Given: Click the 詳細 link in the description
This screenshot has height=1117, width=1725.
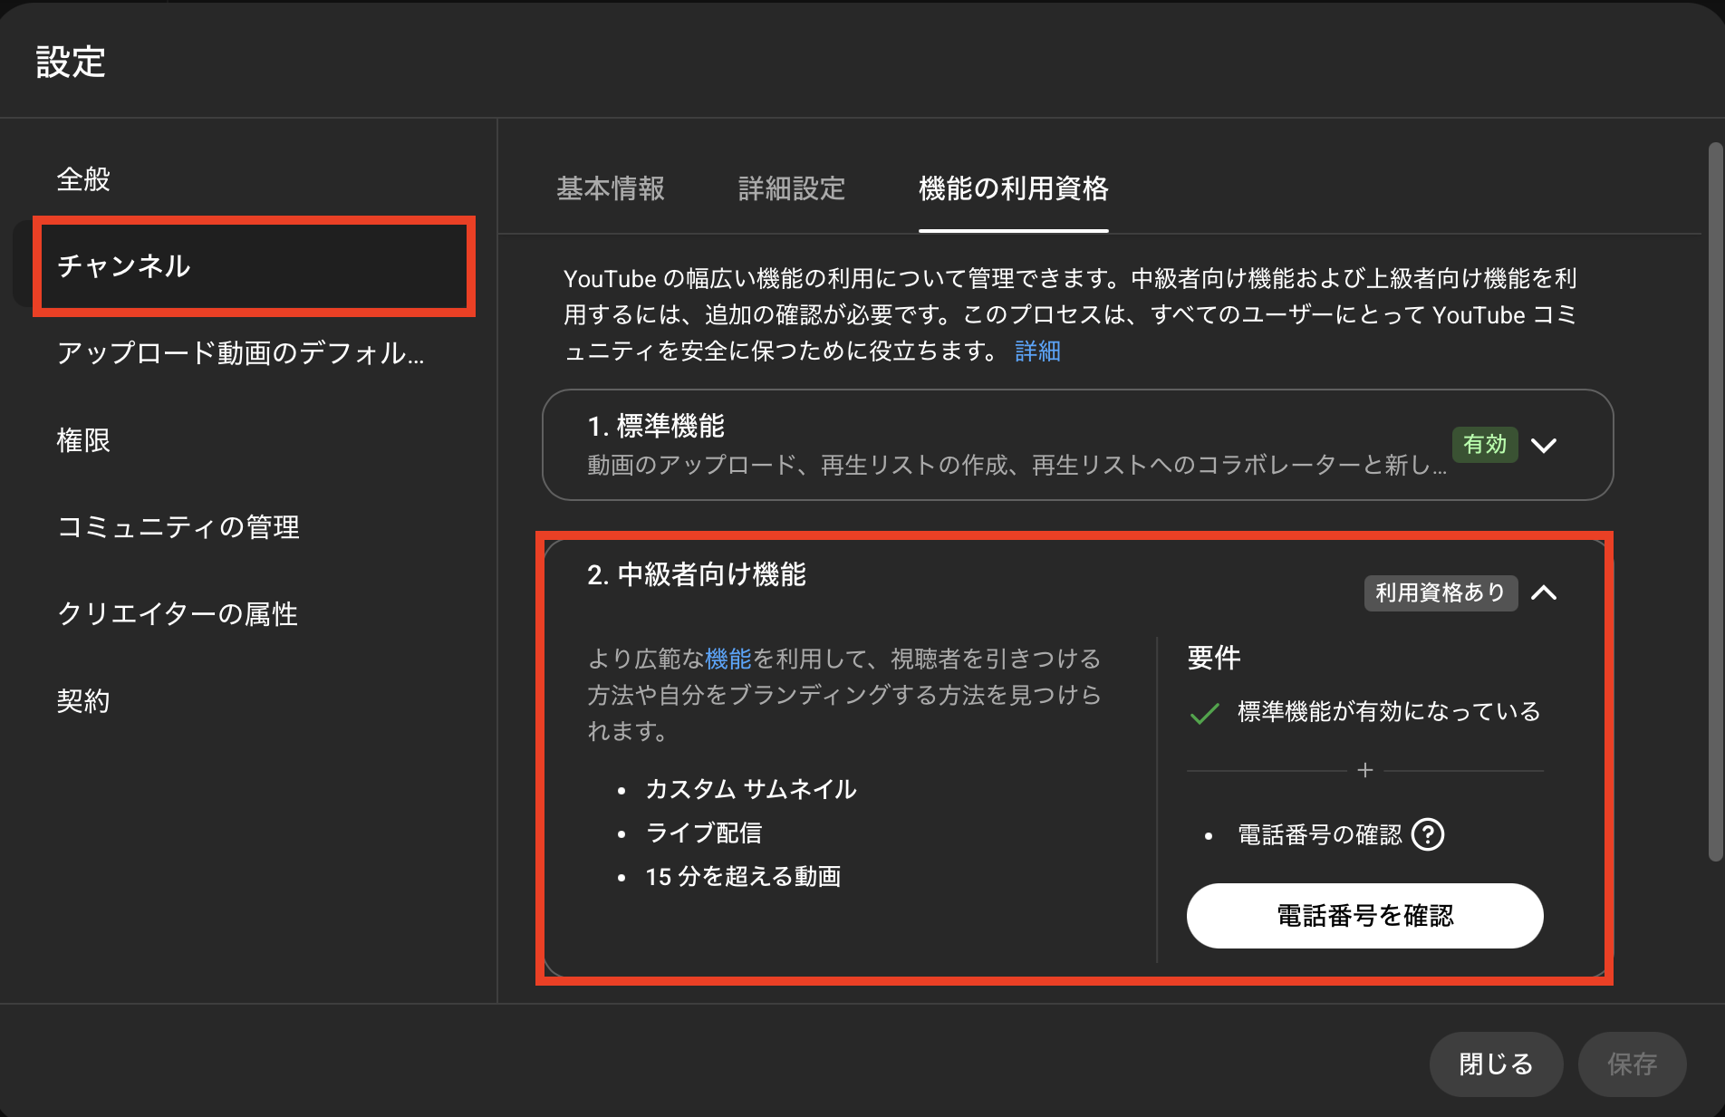Looking at the screenshot, I should point(1036,351).
